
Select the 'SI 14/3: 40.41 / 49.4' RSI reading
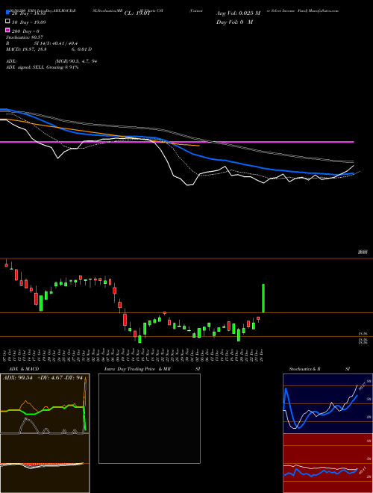click(56, 43)
